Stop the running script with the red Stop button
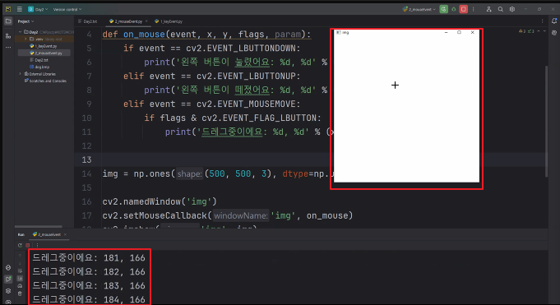The height and width of the screenshot is (305, 560). [x=464, y=9]
